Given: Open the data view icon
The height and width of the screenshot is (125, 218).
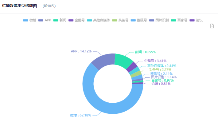Looking at the screenshot, I should pyautogui.click(x=212, y=26).
